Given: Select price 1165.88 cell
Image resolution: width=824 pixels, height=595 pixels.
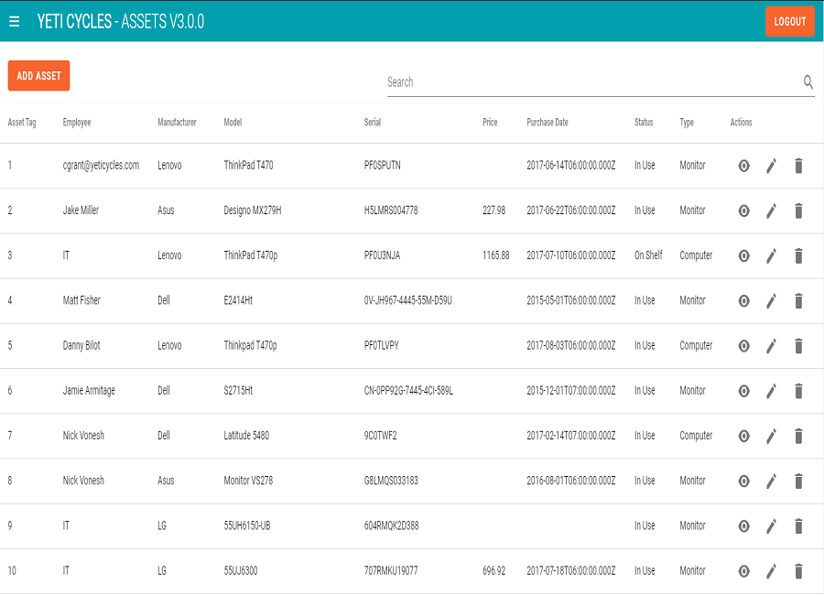Looking at the screenshot, I should click(x=495, y=255).
